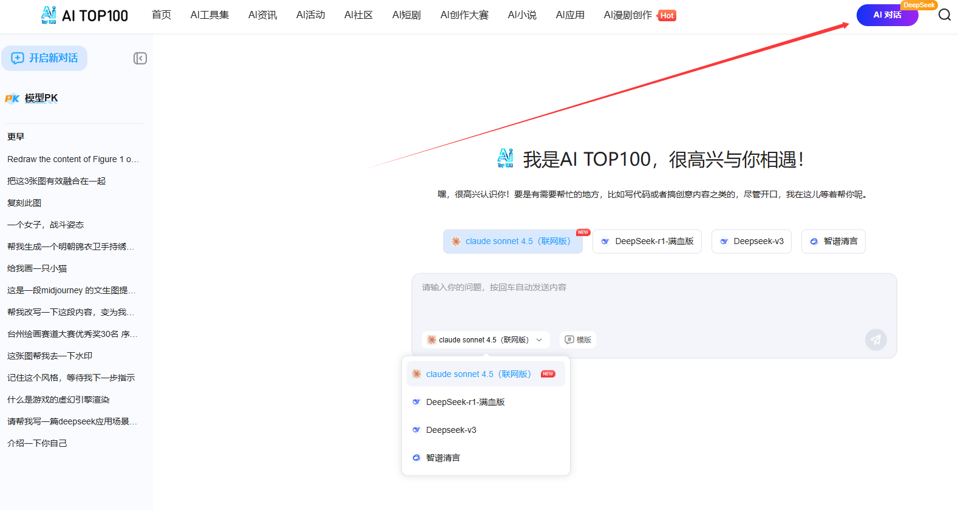Click the AI TOP100 logo in header

[x=84, y=15]
